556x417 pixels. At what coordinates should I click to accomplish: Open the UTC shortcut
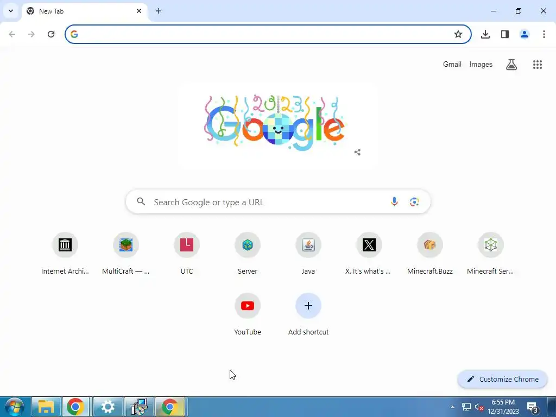[x=187, y=254]
